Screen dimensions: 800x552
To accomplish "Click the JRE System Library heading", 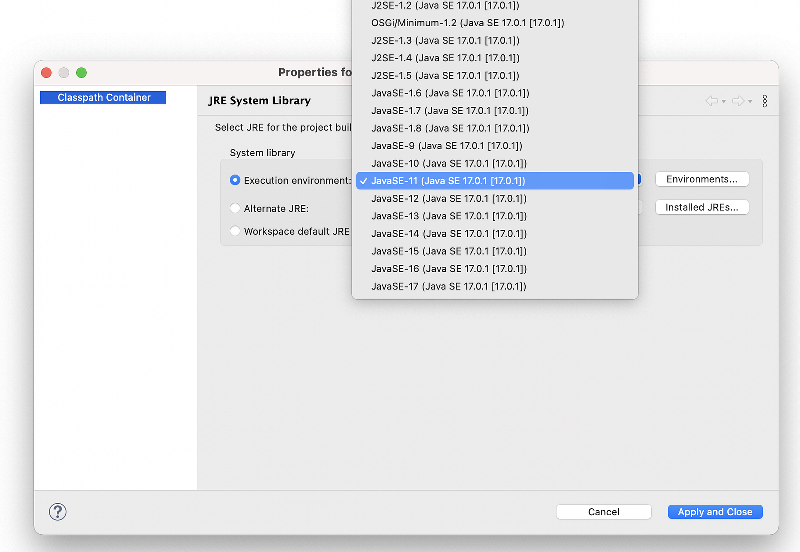I will (x=260, y=100).
